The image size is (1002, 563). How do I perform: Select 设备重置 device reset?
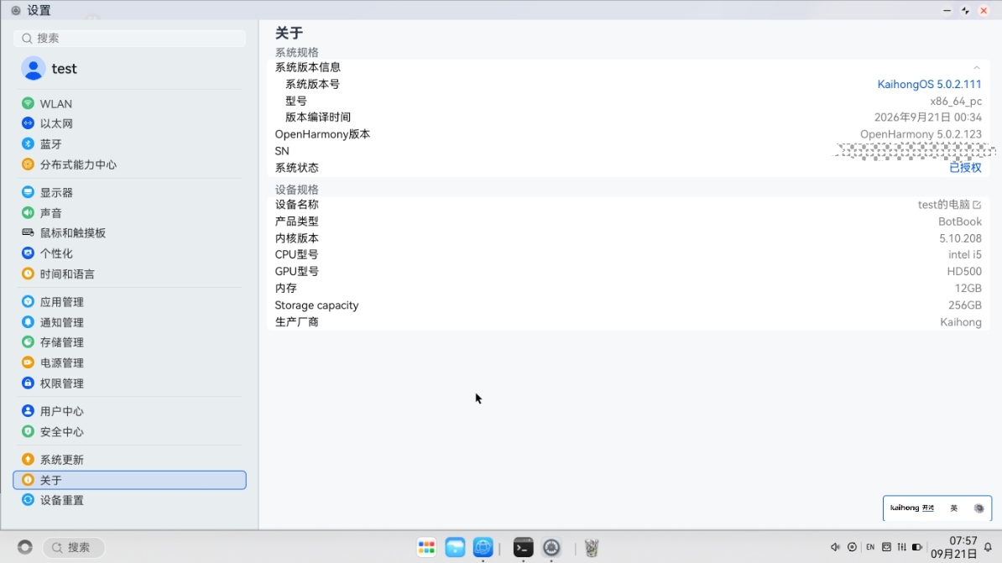(x=129, y=500)
